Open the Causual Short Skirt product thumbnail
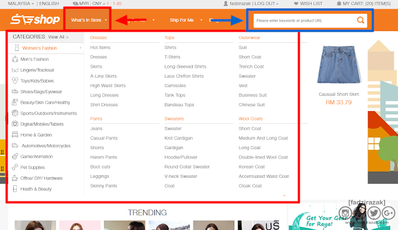 339,65
